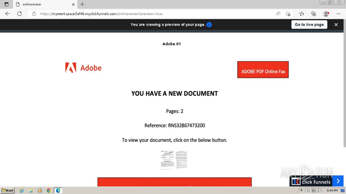Reload the current page
This screenshot has width=346, height=194.
point(19,14)
